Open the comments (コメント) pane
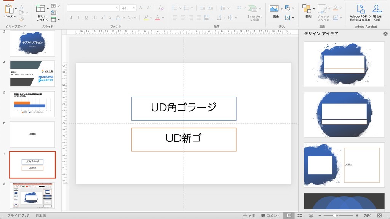 [x=270, y=216]
